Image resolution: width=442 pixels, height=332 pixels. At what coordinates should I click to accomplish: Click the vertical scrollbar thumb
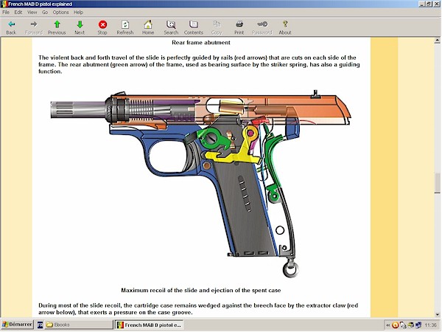coord(437,184)
